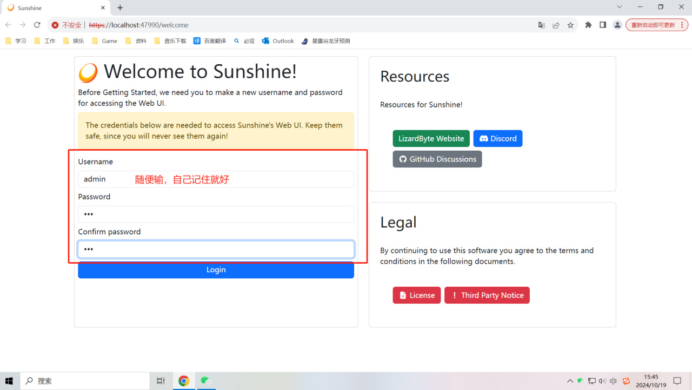Open the 音乐下载 bookmark folder
Image resolution: width=692 pixels, height=390 pixels.
coord(170,41)
